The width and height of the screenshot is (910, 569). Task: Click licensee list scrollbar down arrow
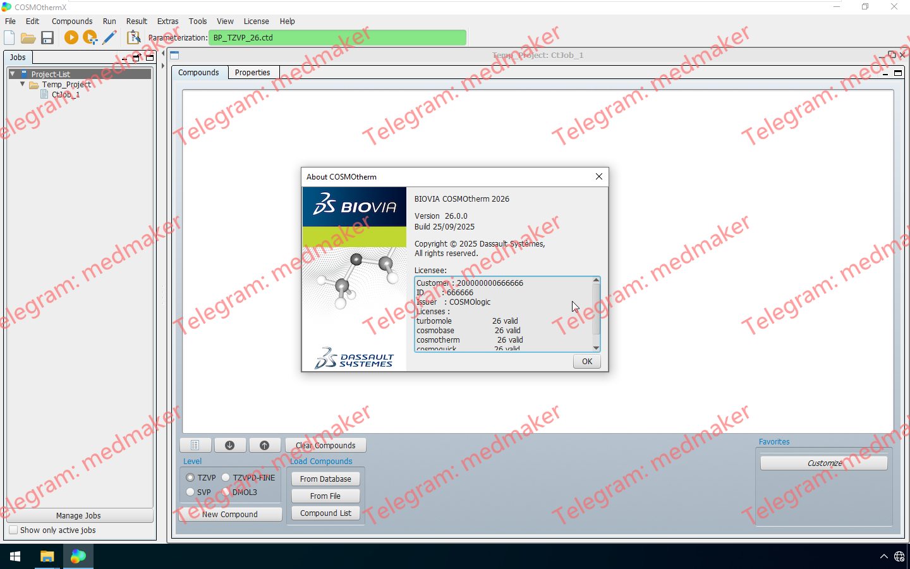(x=596, y=348)
